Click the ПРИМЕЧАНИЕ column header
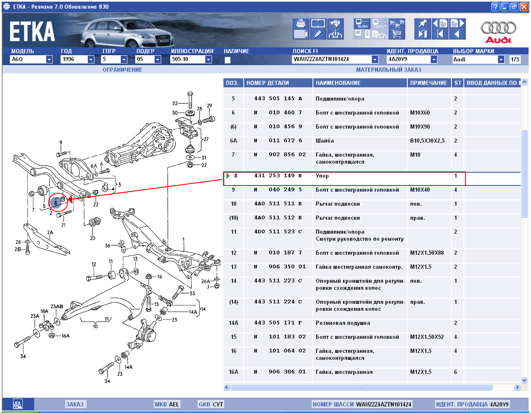This screenshot has height=413, width=531. coord(430,83)
